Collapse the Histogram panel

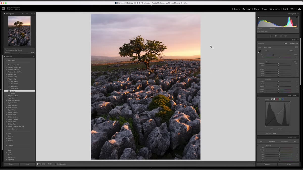pos(298,14)
